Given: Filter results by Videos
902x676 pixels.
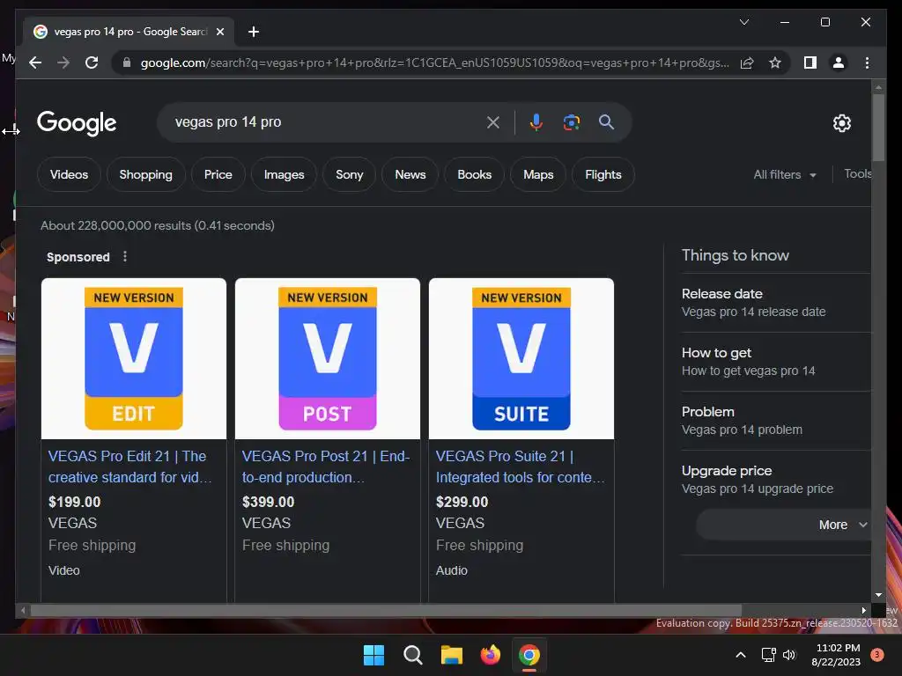Looking at the screenshot, I should (69, 174).
